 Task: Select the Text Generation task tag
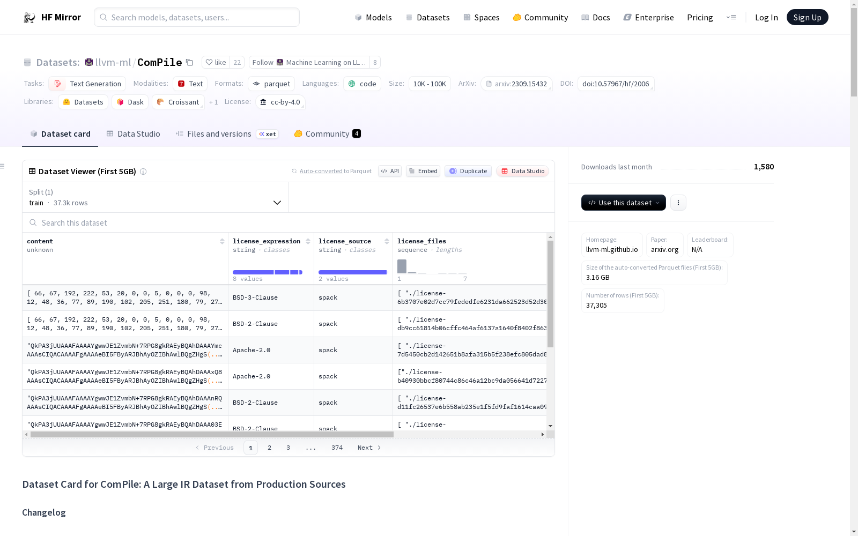click(x=87, y=84)
